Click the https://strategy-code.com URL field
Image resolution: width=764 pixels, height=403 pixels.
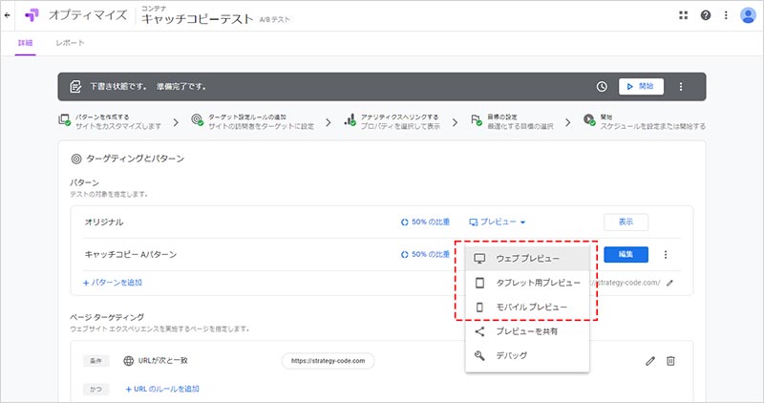click(x=328, y=361)
